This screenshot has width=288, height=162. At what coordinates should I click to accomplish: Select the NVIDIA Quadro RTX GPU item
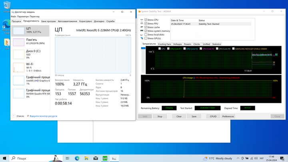click(30, 93)
